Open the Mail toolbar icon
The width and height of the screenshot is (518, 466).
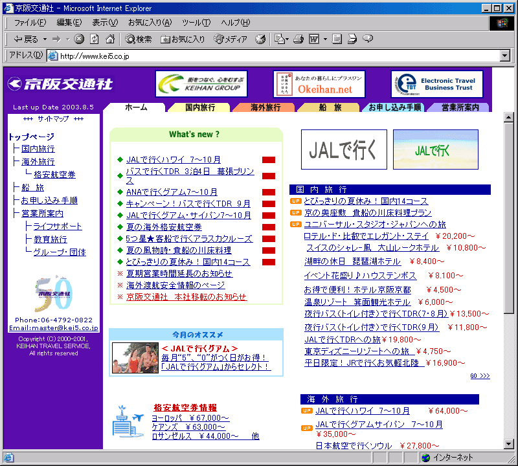(280, 39)
